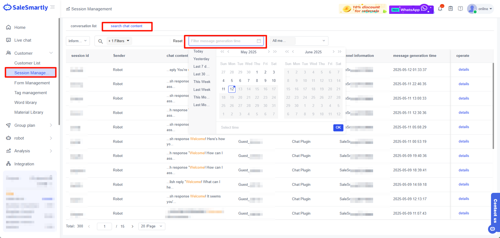Viewport: 500px width, 238px height.
Task: Click the page number input field
Action: pyautogui.click(x=104, y=226)
